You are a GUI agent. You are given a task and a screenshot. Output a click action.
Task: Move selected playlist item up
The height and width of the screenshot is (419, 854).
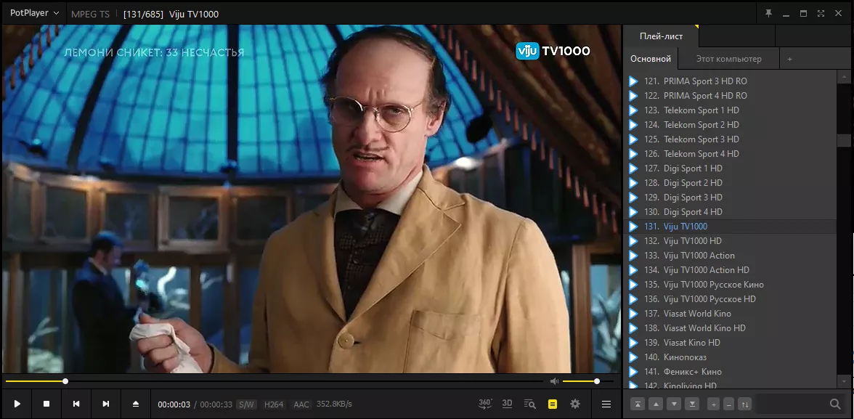coord(656,404)
